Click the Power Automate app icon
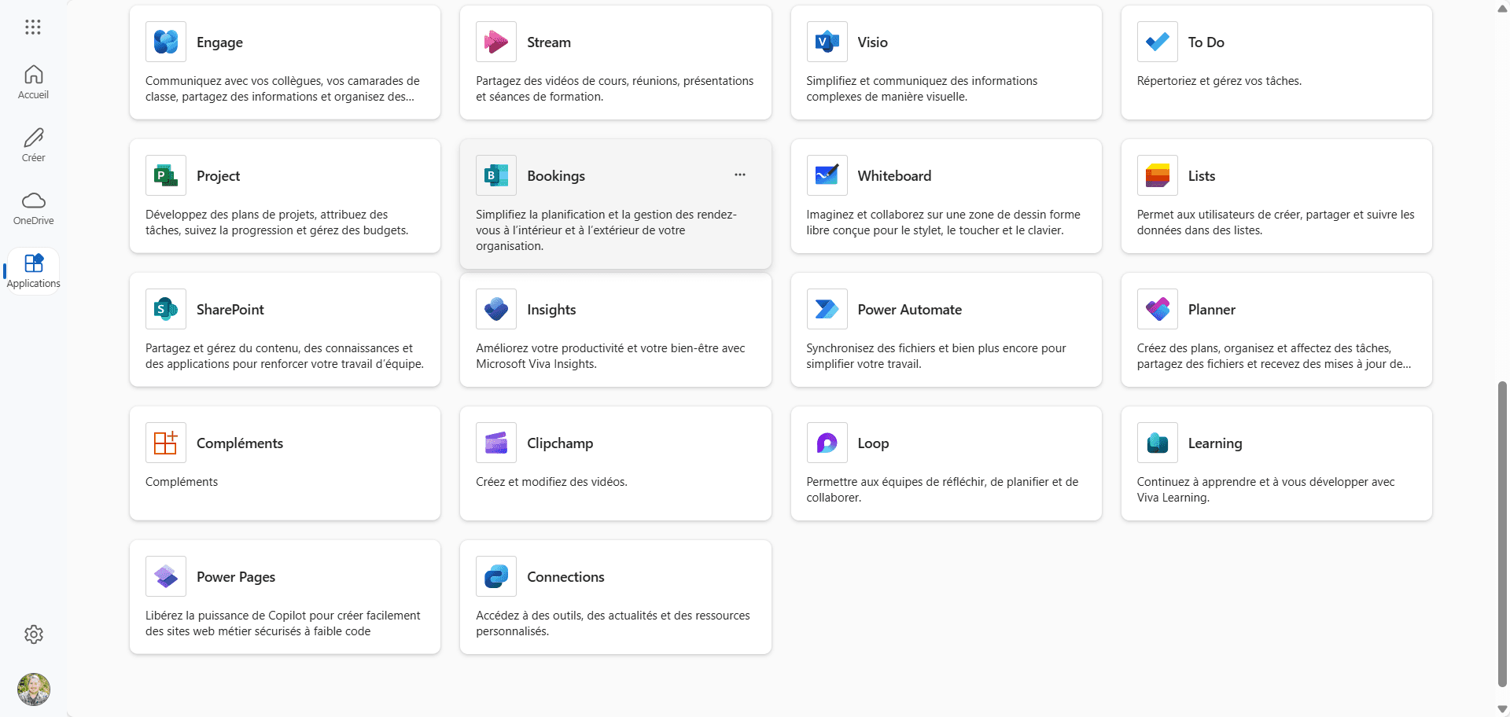 [827, 309]
